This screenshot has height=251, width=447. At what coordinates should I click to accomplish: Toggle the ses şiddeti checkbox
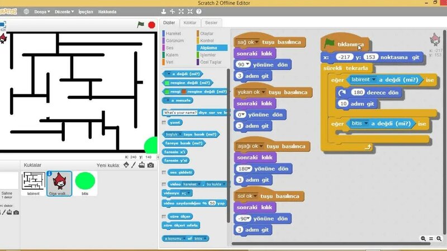point(164,172)
